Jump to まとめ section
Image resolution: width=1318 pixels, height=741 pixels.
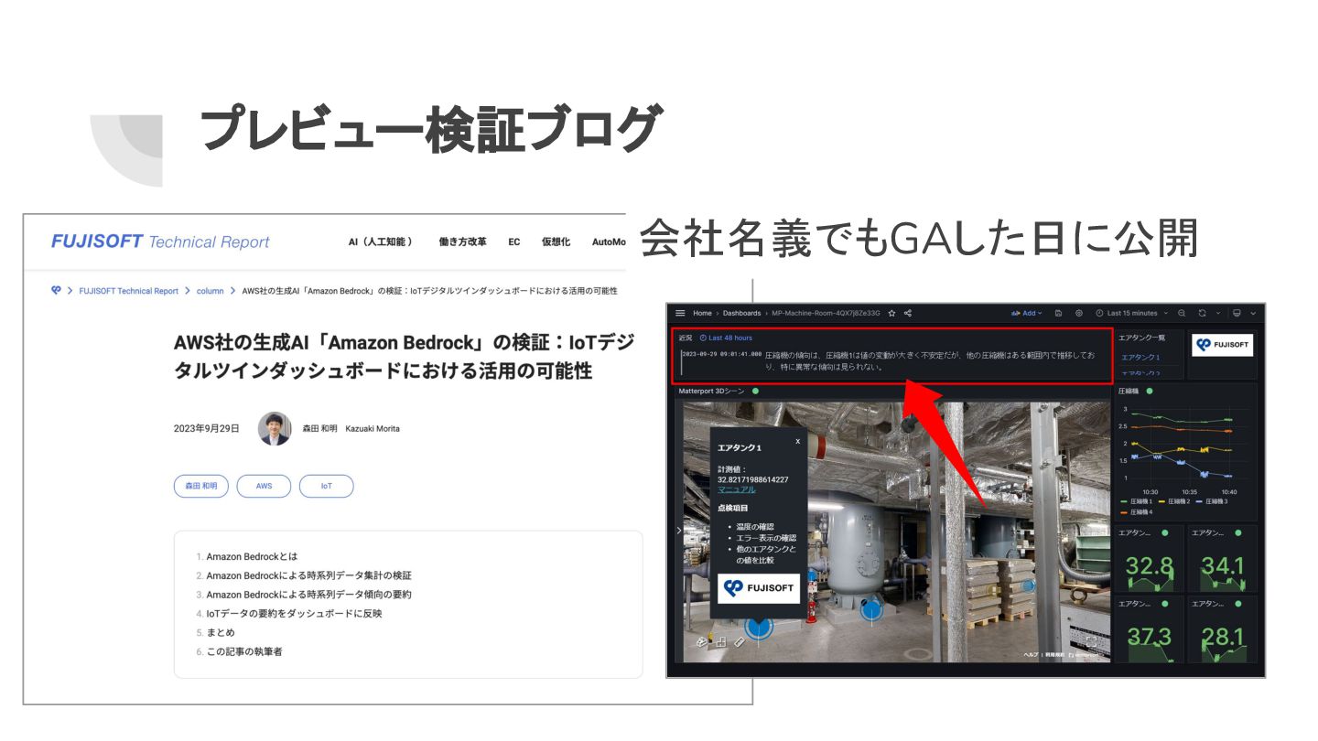(x=221, y=632)
